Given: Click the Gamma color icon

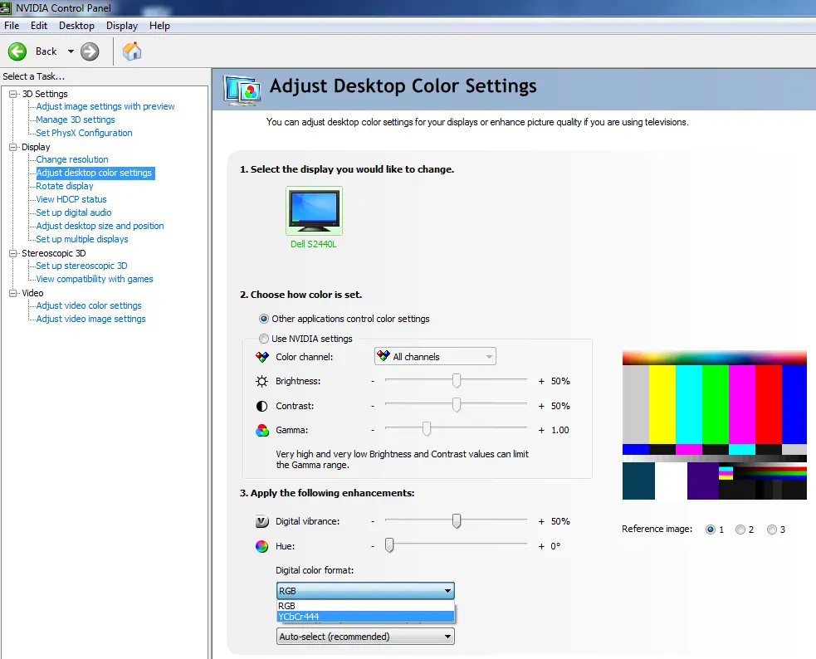Looking at the screenshot, I should coord(262,430).
